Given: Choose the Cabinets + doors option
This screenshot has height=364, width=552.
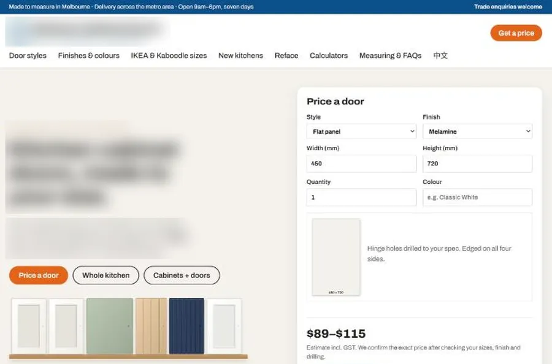Looking at the screenshot, I should click(182, 275).
